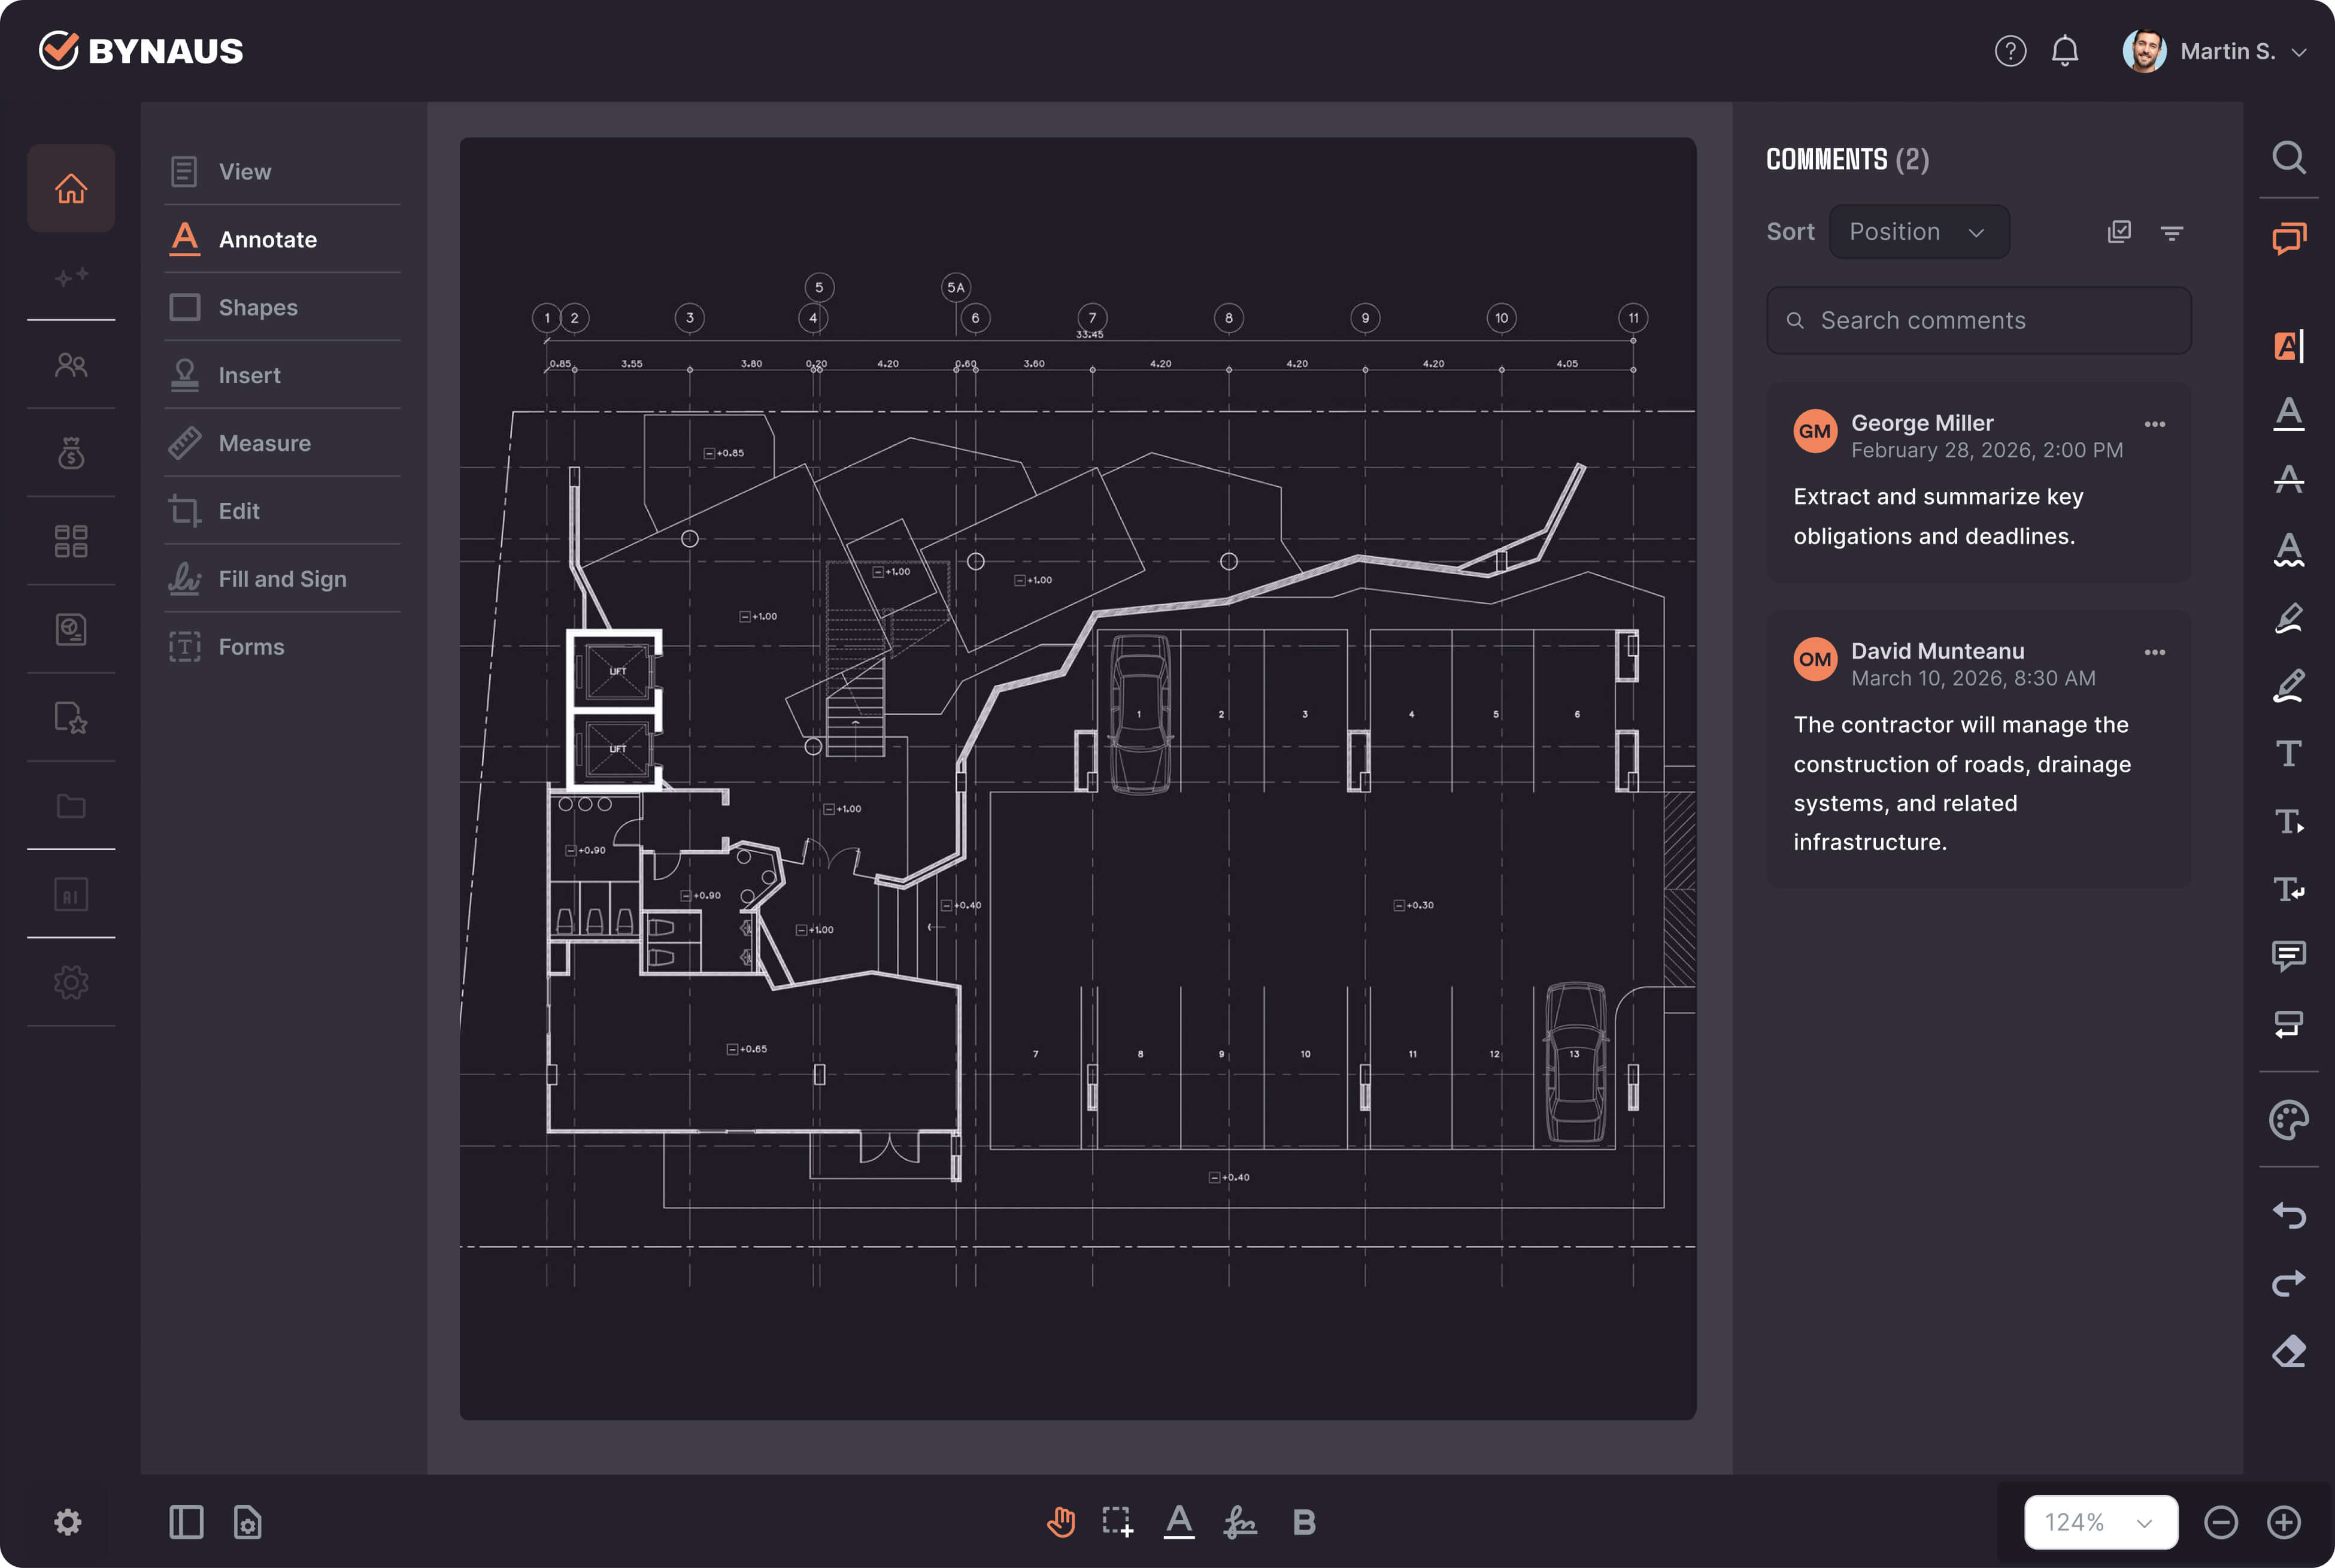Click the redo arrow icon
Screen dimensions: 2335x1568
(2288, 1283)
